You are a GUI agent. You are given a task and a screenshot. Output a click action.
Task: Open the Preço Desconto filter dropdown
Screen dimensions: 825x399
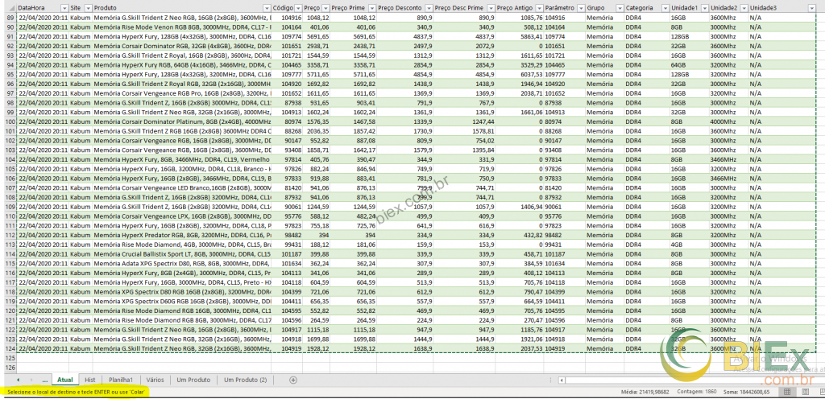(x=429, y=8)
